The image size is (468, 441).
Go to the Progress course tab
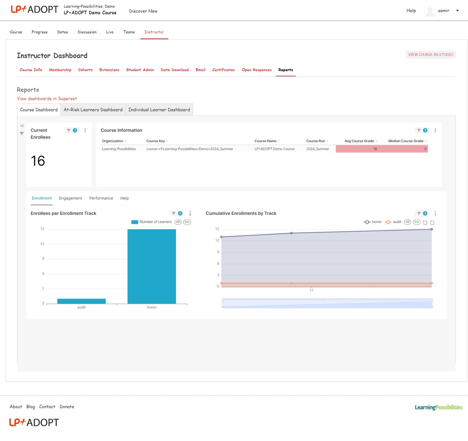pos(39,32)
